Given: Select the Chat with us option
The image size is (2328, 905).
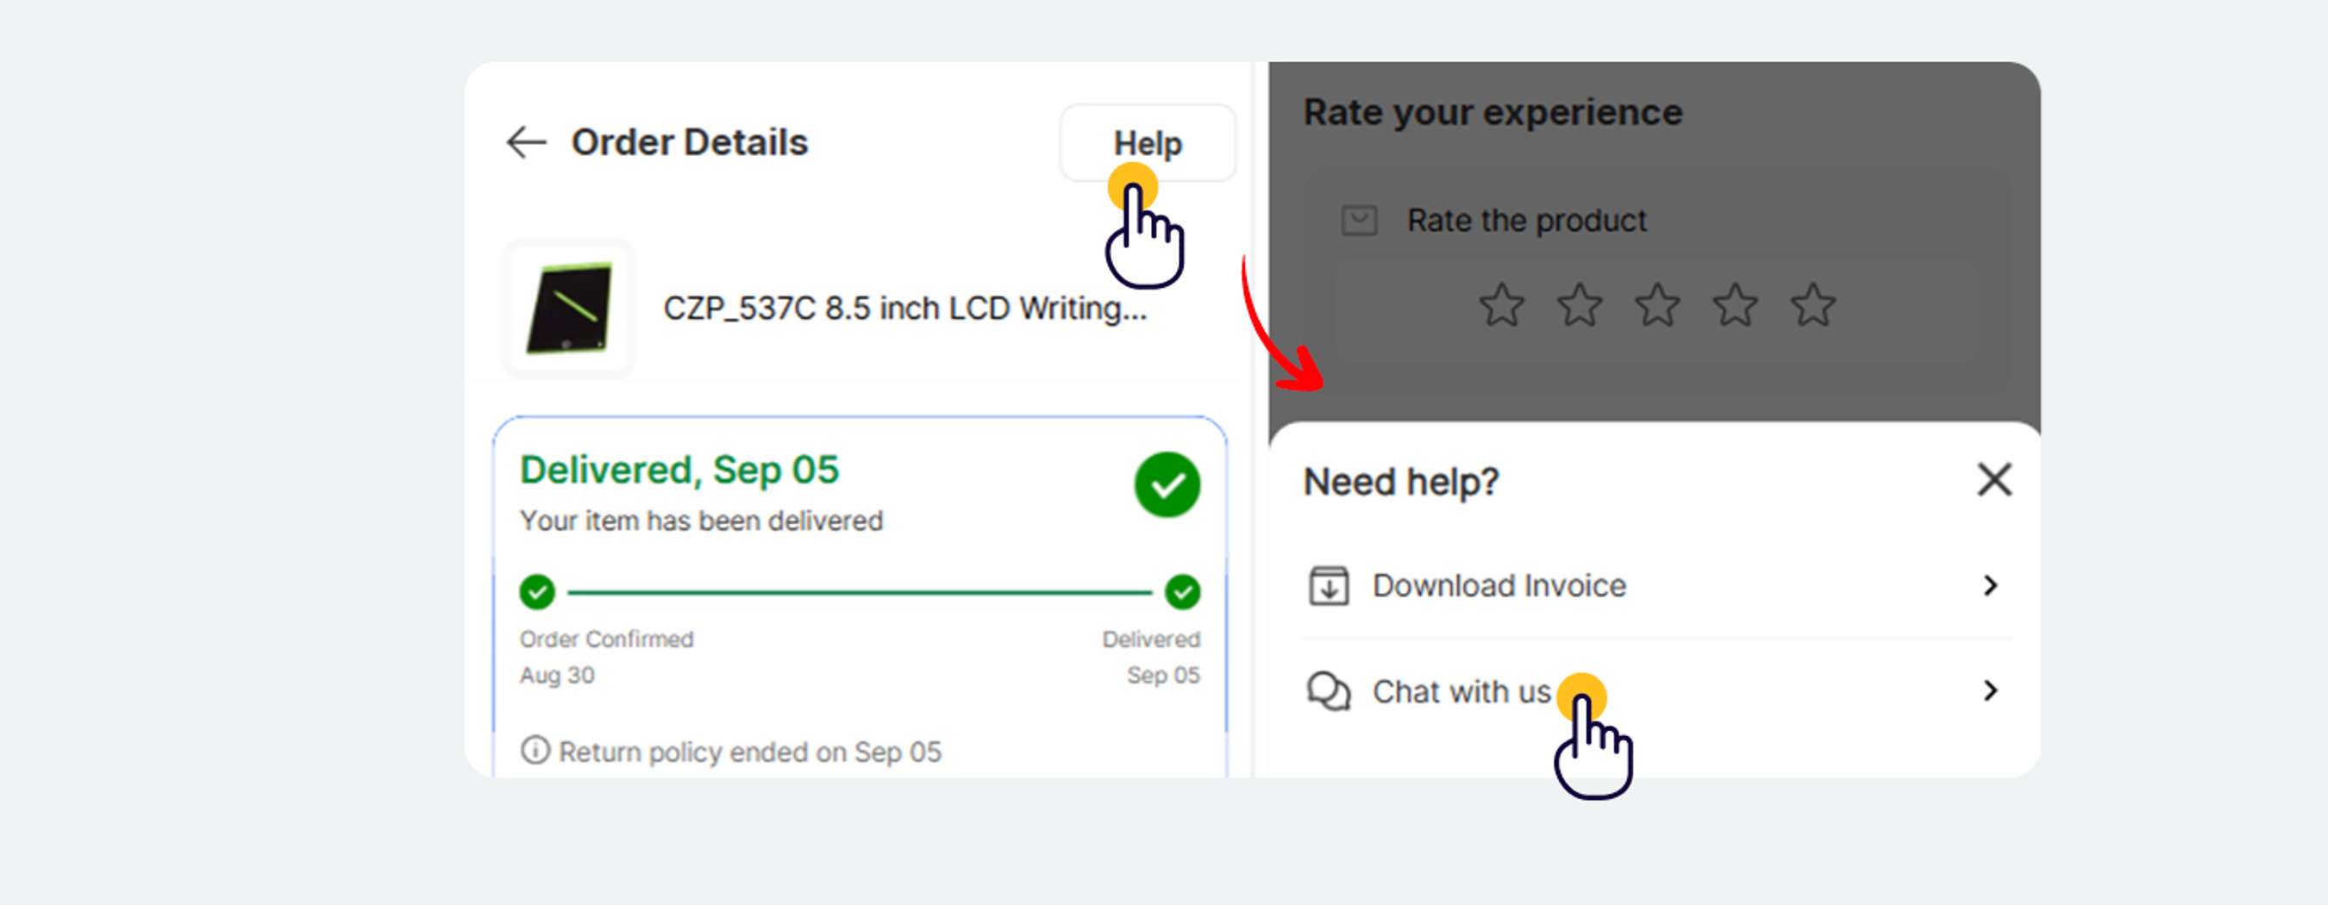Looking at the screenshot, I should (x=1461, y=692).
